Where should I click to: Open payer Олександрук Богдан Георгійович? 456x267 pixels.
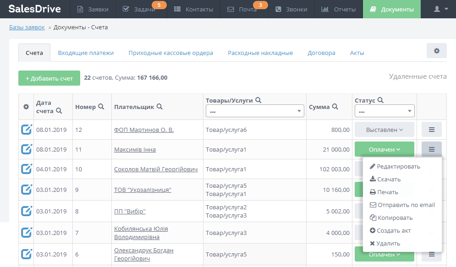[143, 254]
